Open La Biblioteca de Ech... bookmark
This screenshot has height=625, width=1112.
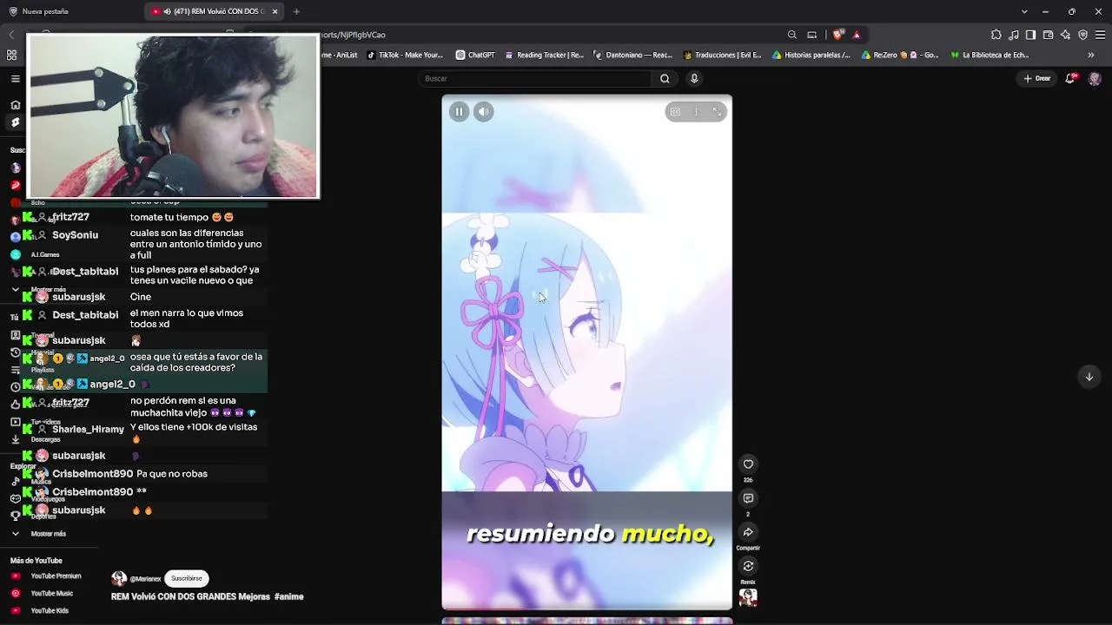pos(990,55)
